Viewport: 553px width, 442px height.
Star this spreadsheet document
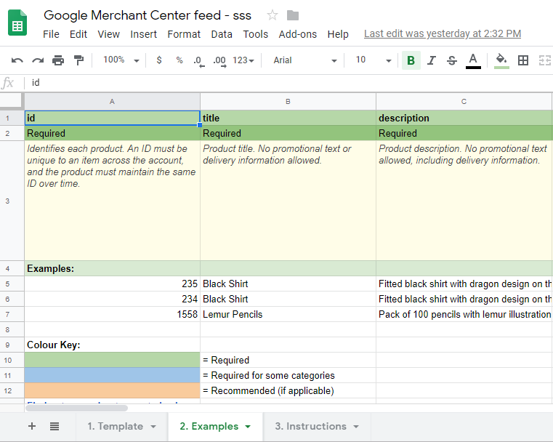coord(273,15)
